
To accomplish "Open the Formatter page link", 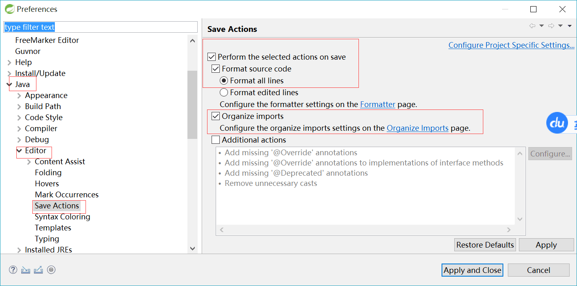I will point(378,105).
